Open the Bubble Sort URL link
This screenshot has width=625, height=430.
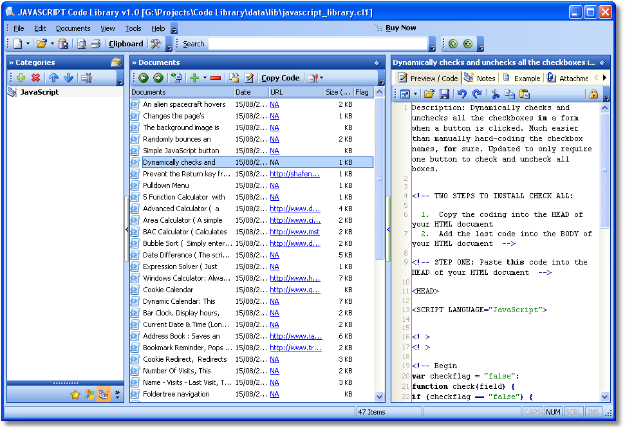pyautogui.click(x=295, y=243)
